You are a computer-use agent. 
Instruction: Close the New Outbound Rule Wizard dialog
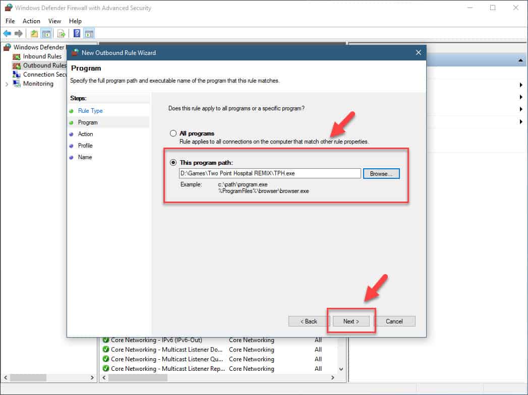click(418, 52)
